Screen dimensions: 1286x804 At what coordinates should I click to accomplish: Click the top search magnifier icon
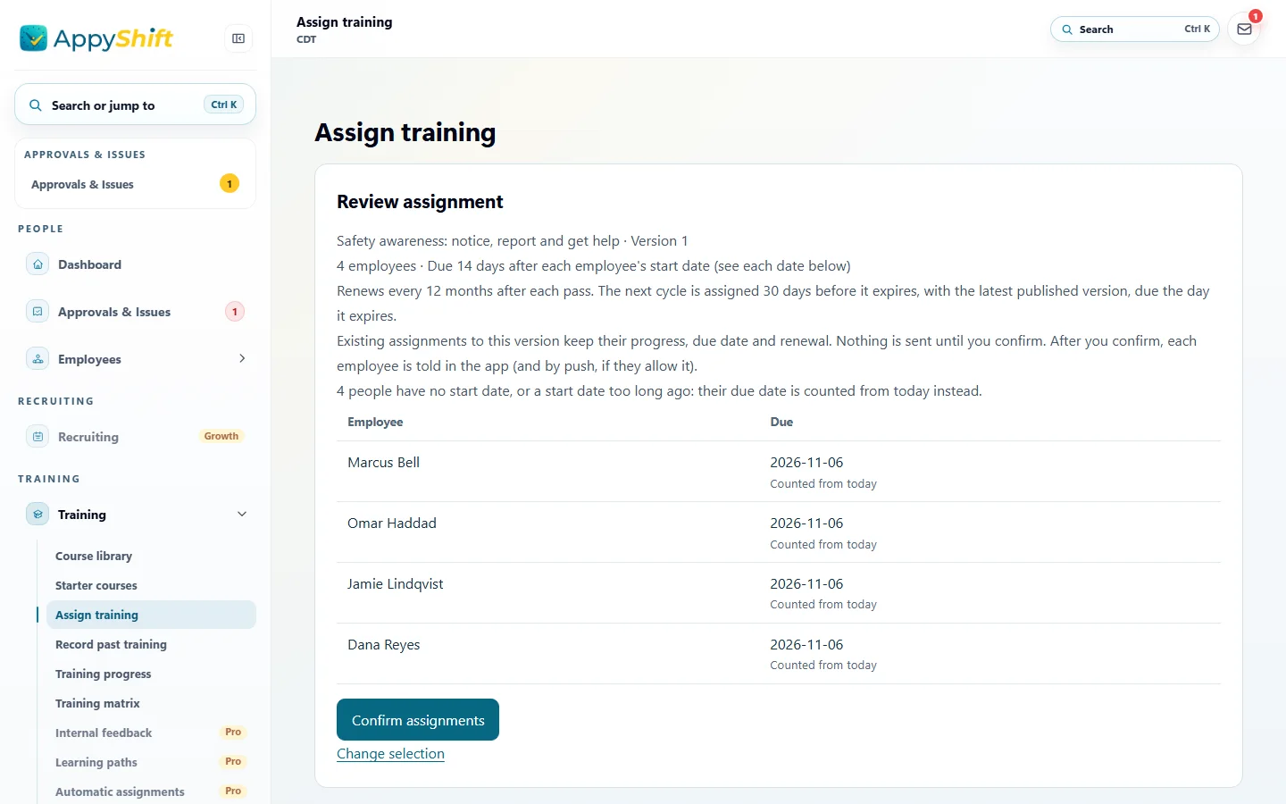(1067, 29)
